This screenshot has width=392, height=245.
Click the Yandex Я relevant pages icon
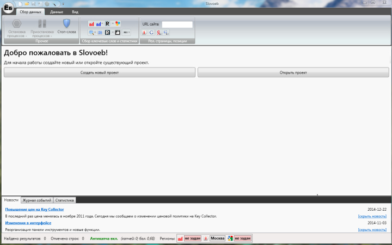coord(144,33)
